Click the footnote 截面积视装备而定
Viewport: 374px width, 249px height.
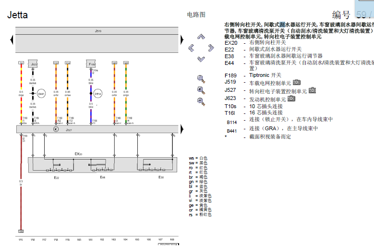tap(270, 137)
